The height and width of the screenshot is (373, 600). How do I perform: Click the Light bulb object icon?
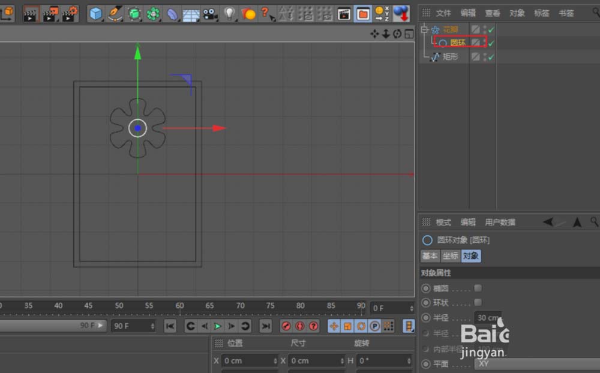[229, 13]
